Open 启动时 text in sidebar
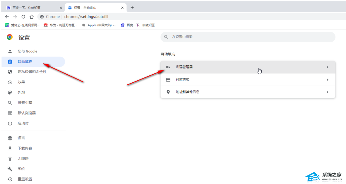 point(23,123)
